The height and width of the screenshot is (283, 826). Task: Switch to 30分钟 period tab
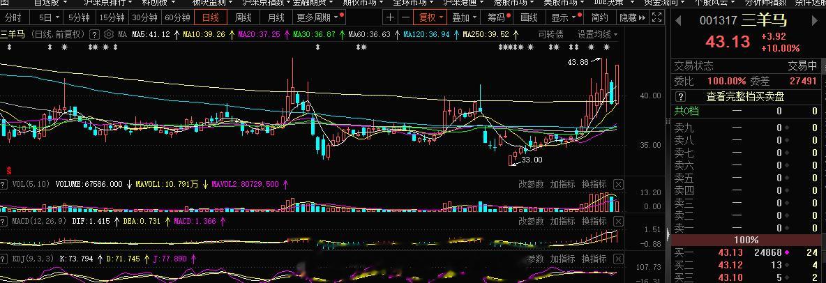144,17
